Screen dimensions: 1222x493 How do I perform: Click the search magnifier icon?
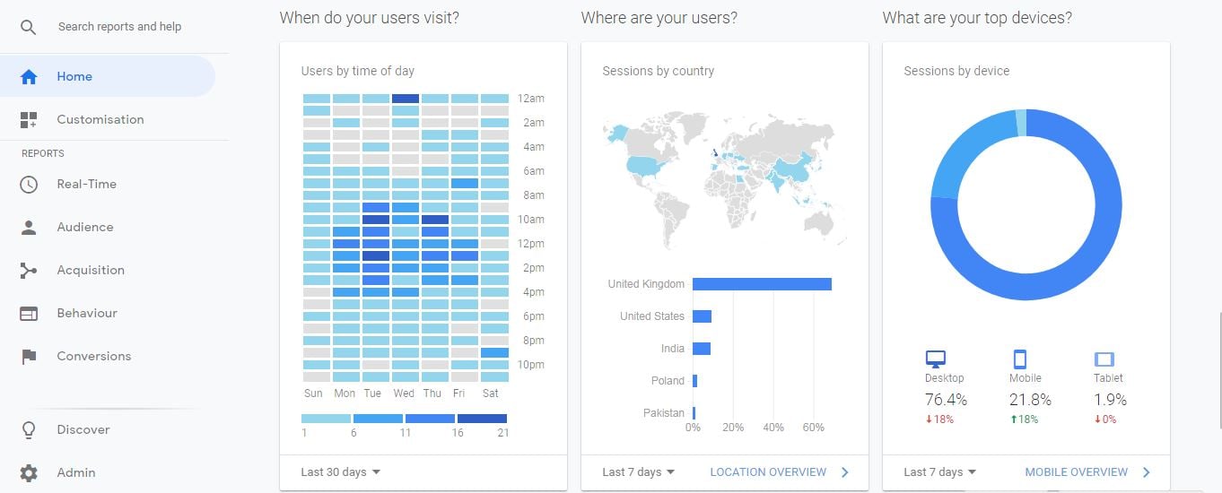tap(29, 27)
